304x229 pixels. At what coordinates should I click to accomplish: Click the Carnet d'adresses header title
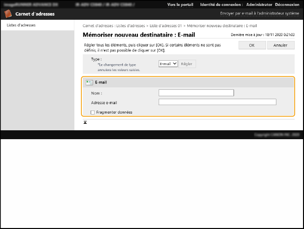click(35, 14)
